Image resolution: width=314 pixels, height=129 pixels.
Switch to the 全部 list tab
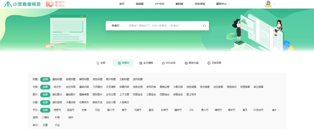point(101,63)
